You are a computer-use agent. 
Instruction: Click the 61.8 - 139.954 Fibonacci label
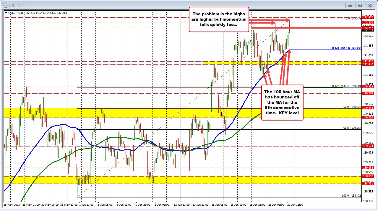click(x=352, y=128)
